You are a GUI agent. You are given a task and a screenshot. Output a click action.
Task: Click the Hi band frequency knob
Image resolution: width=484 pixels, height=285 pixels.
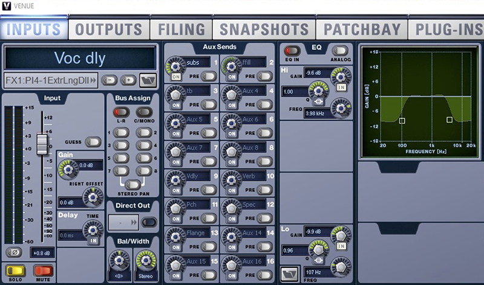coord(341,108)
